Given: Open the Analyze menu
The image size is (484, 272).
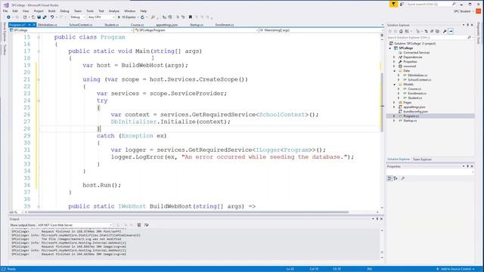Looking at the screenshot, I should [114, 11].
